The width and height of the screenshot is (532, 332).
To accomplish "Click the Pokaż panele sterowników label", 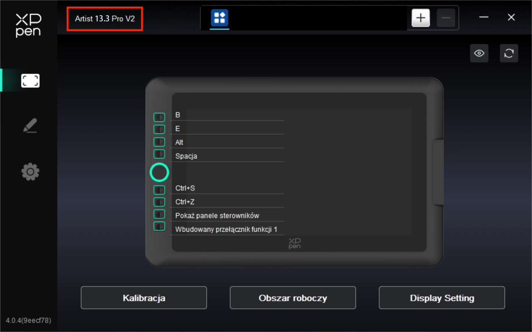I will pyautogui.click(x=217, y=216).
